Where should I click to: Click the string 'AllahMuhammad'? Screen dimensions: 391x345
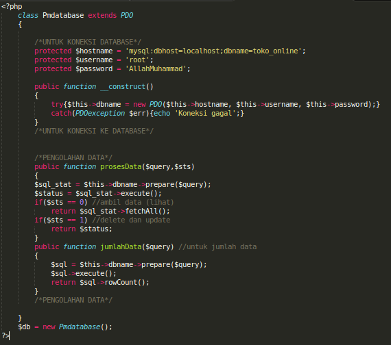pyautogui.click(x=156, y=69)
